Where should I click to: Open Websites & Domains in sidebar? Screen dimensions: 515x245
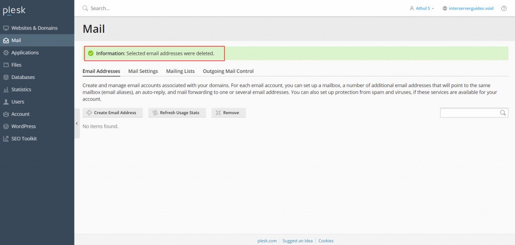click(x=34, y=28)
